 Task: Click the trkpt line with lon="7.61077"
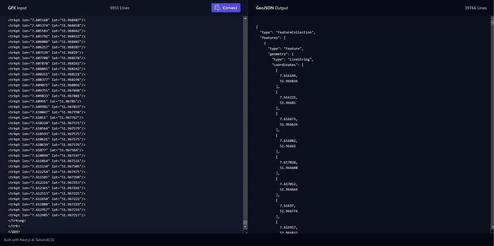point(46,150)
